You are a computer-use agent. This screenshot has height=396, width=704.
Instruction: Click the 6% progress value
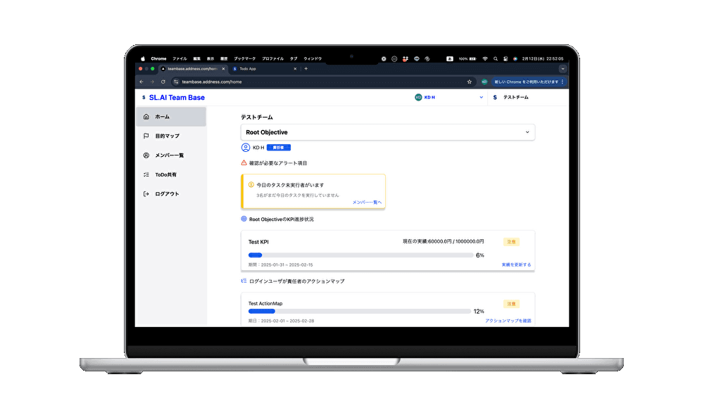click(x=480, y=255)
